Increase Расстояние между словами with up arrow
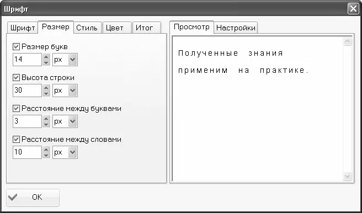The height and width of the screenshot is (213, 362). pyautogui.click(x=46, y=150)
